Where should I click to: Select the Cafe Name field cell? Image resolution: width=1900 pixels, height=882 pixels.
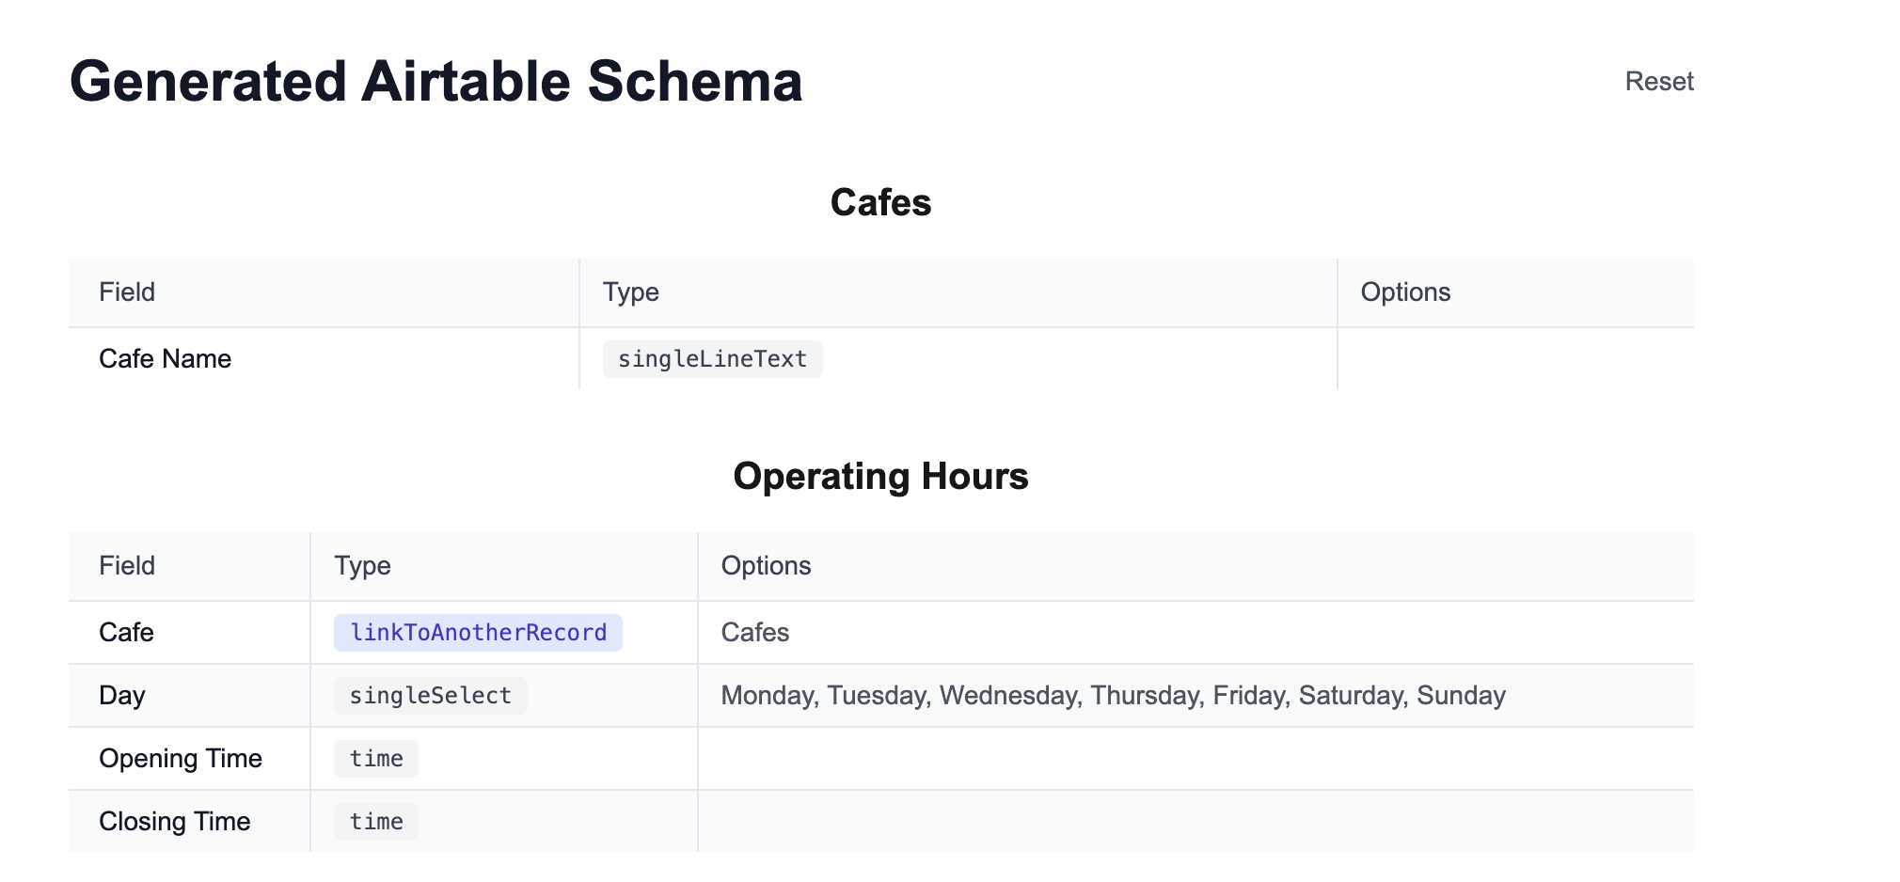pyautogui.click(x=324, y=359)
